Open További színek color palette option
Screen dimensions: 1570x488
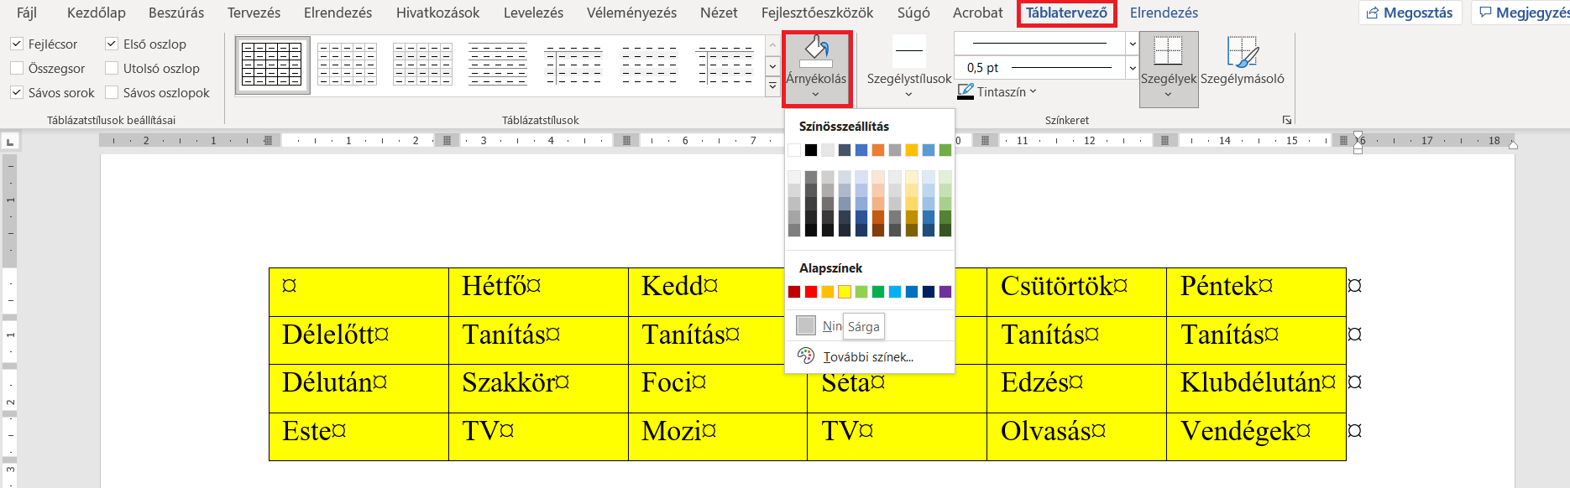(x=868, y=356)
